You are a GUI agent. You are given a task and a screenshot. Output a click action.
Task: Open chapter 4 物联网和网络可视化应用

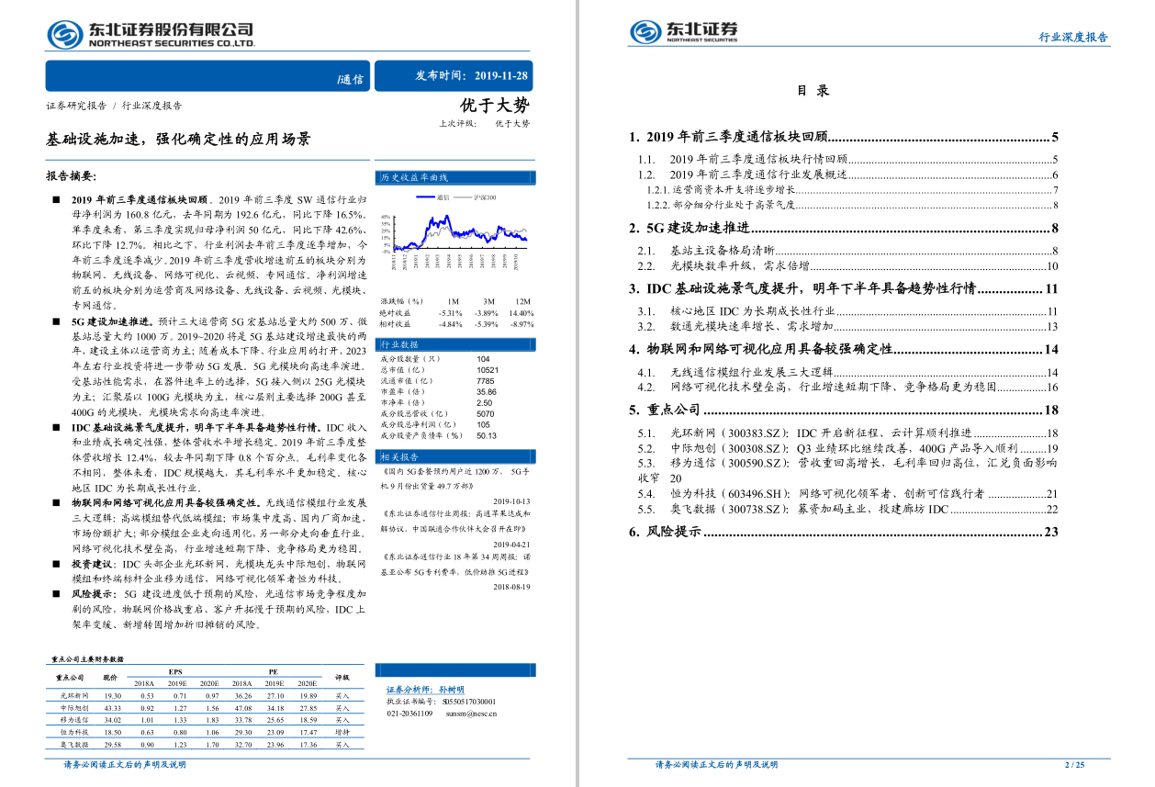(x=844, y=349)
